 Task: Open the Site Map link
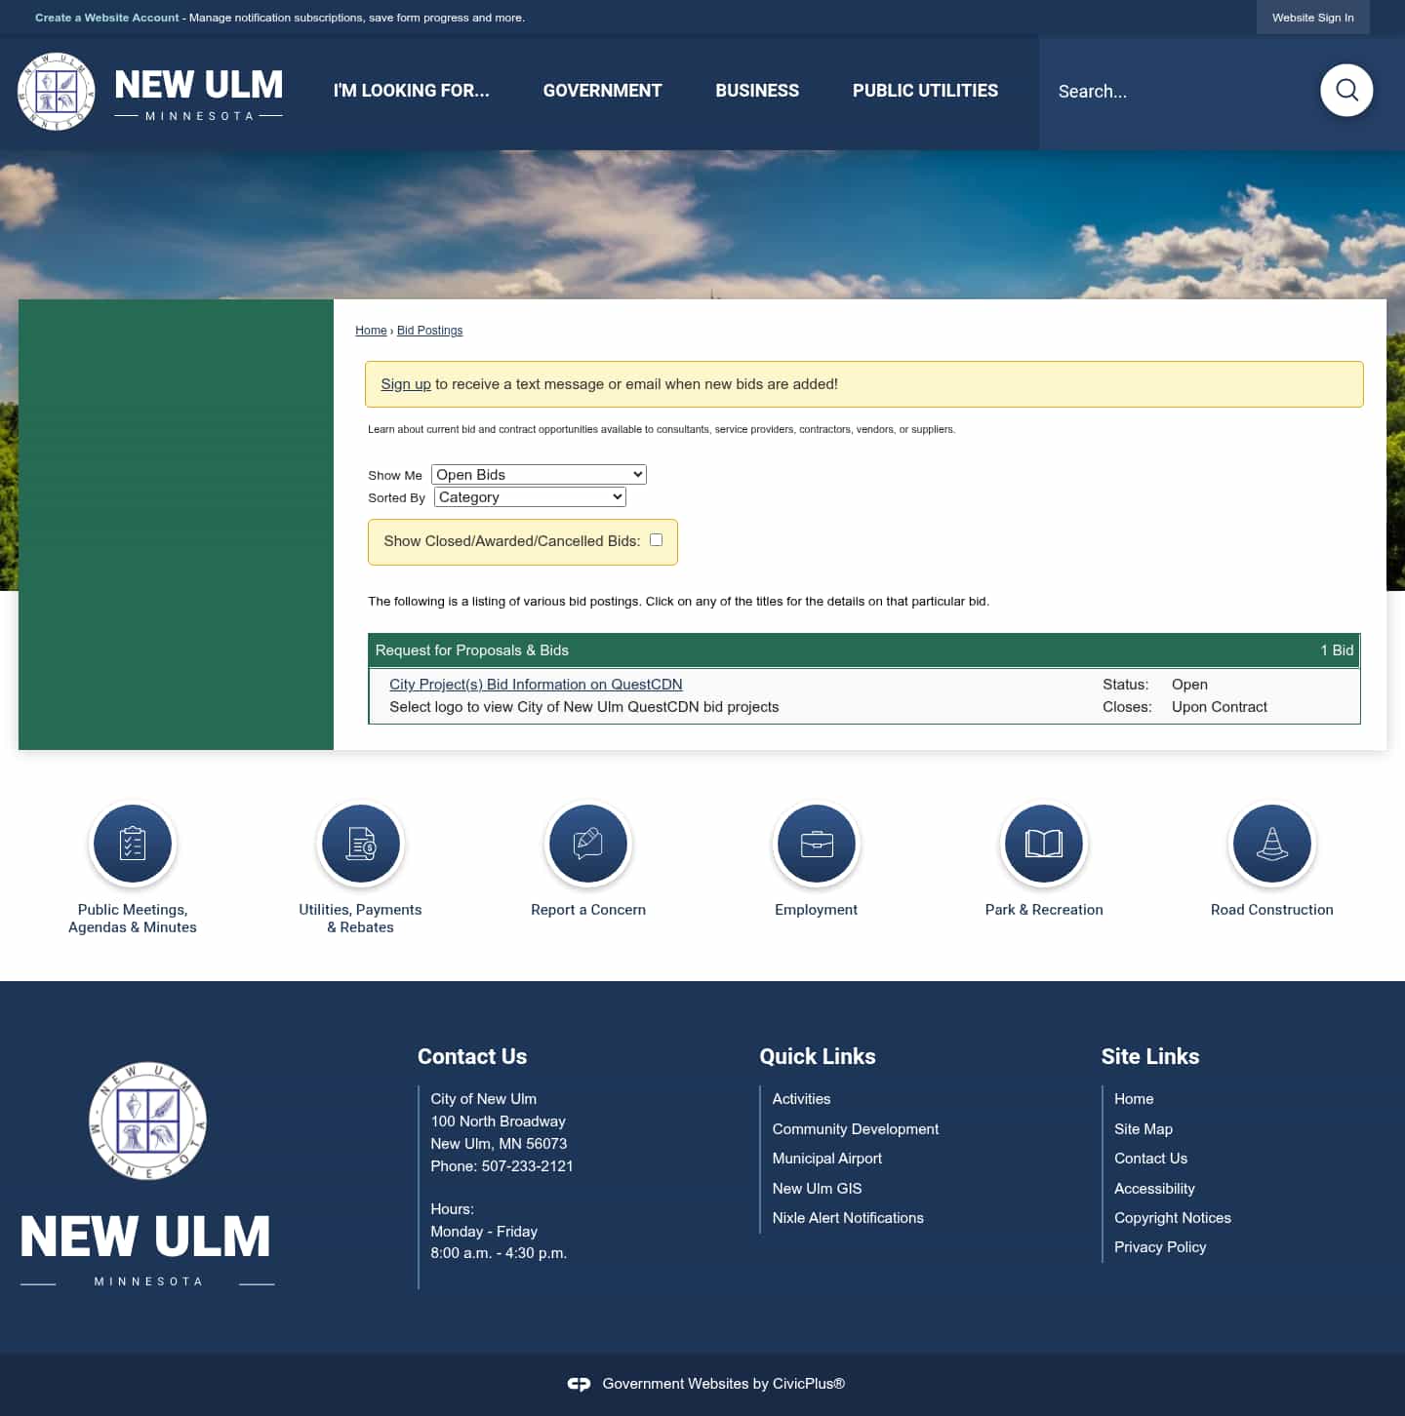(1144, 1129)
